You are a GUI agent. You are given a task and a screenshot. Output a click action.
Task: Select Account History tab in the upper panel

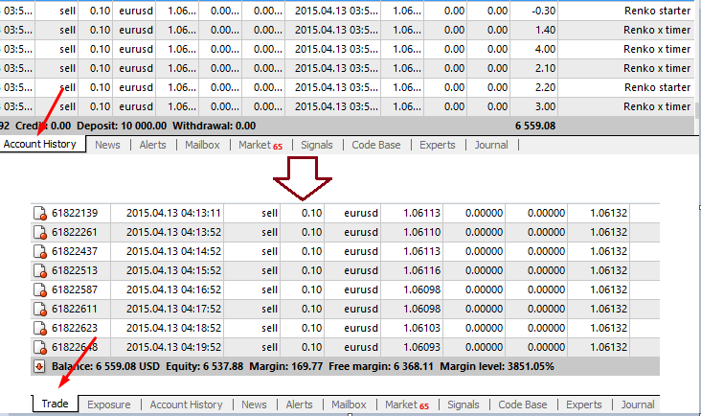click(x=39, y=145)
